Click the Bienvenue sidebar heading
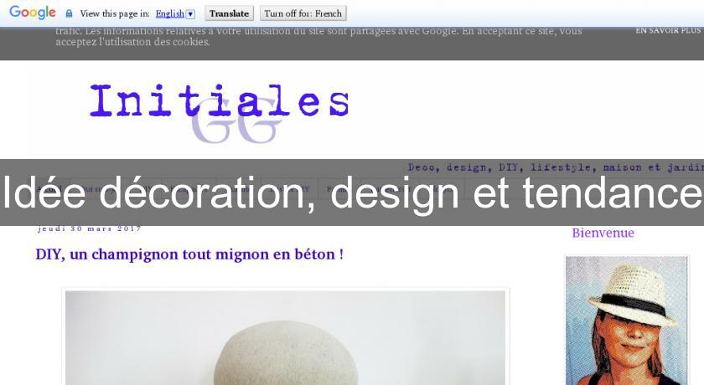Viewport: 704px width, 385px height. pyautogui.click(x=603, y=233)
